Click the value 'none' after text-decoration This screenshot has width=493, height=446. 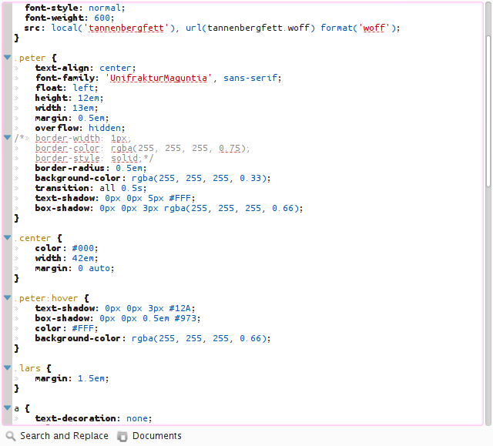[137, 418]
